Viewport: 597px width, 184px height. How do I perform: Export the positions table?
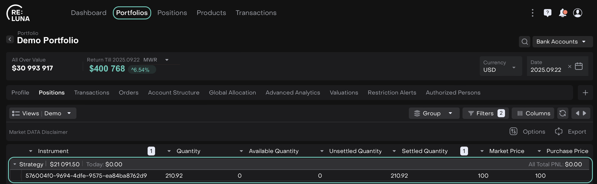click(571, 132)
